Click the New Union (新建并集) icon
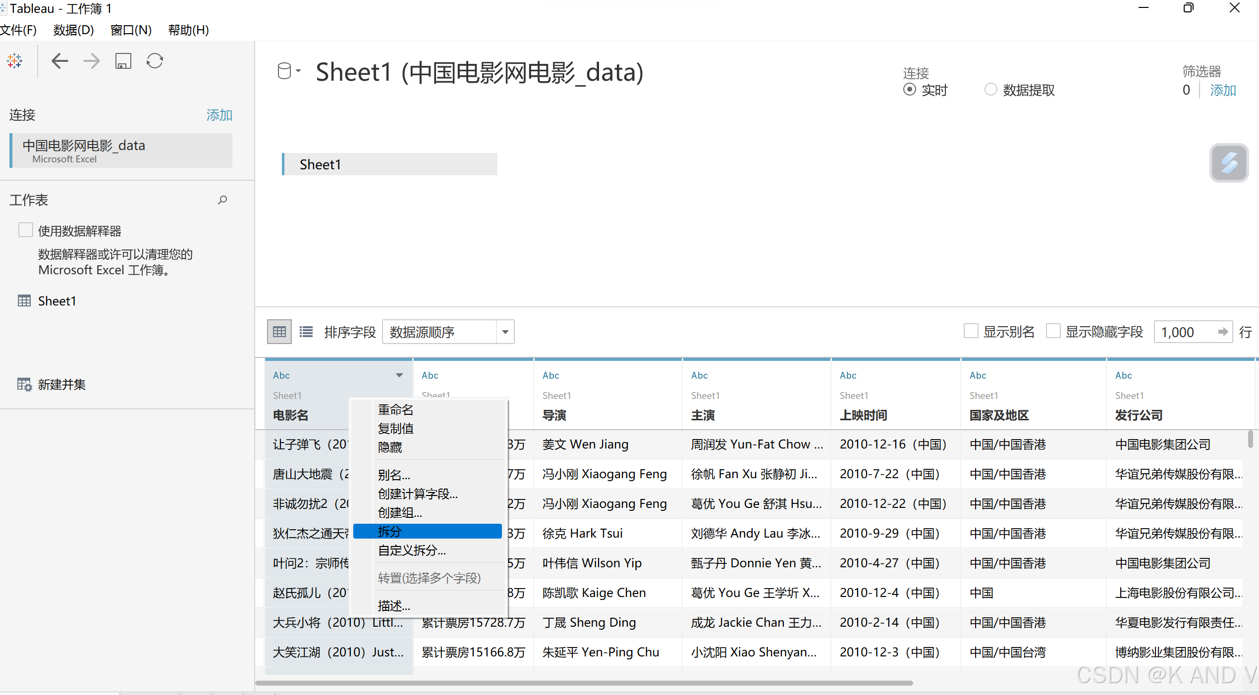The image size is (1259, 695). coord(24,384)
